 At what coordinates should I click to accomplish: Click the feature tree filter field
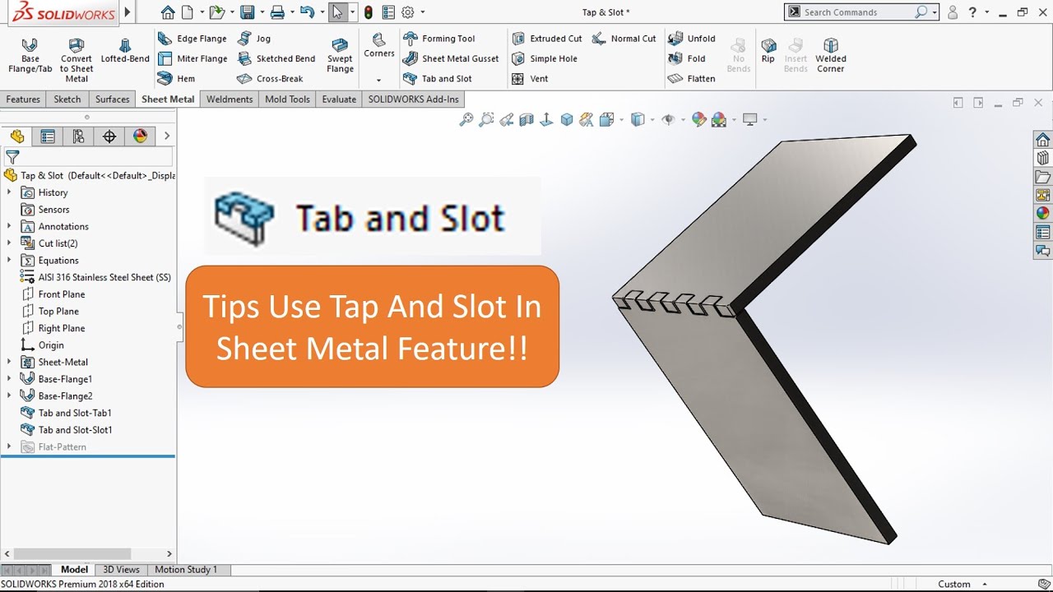coord(88,156)
